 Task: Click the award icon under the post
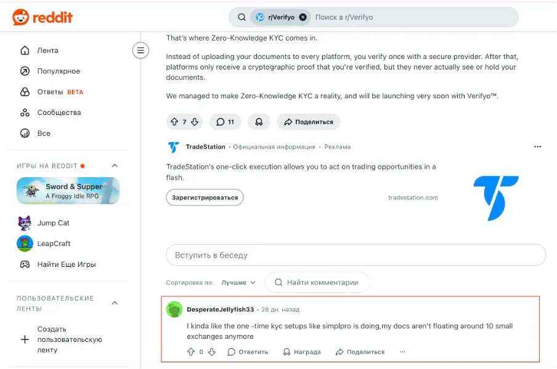[259, 122]
